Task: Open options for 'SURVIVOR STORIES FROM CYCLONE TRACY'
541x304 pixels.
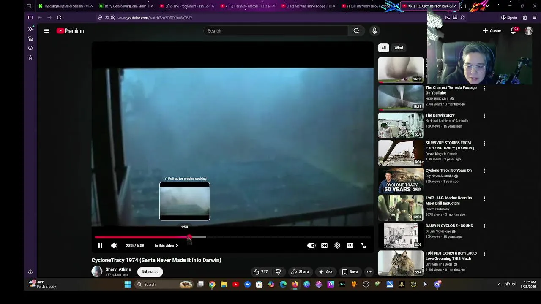Action: [x=484, y=144]
